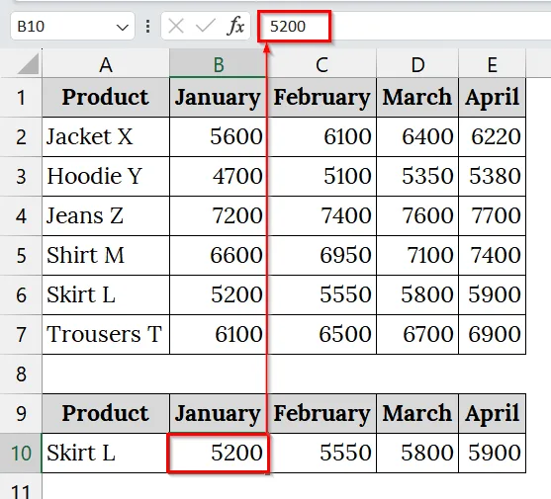
Task: Select row 9 header
Action: click(x=21, y=413)
